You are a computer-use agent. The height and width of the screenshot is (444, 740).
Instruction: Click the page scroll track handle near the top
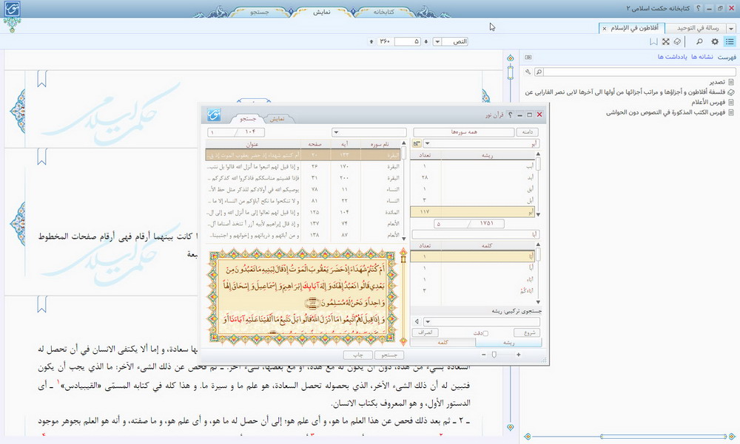[x=510, y=72]
